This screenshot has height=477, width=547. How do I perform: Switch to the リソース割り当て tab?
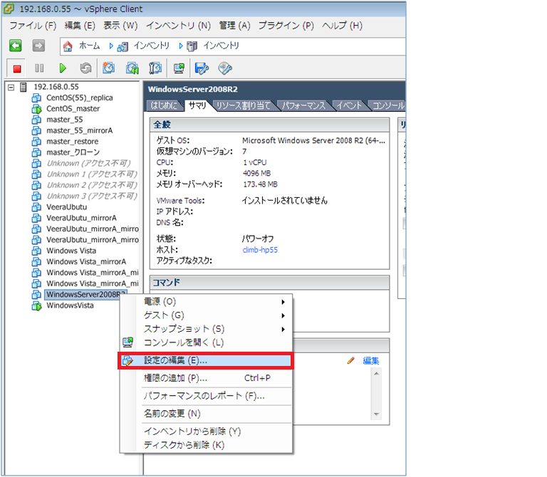(x=244, y=105)
